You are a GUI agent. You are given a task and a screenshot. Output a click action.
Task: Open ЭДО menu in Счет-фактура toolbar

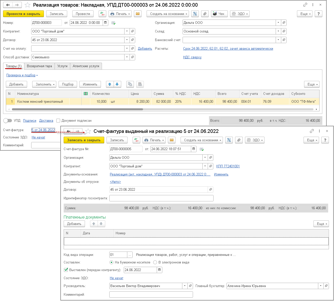255,140
